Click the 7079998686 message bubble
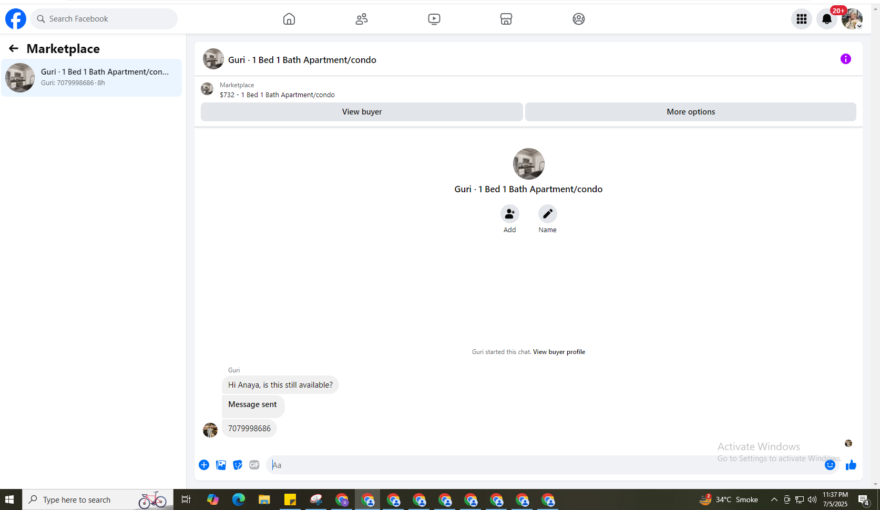880x510 pixels. click(249, 429)
